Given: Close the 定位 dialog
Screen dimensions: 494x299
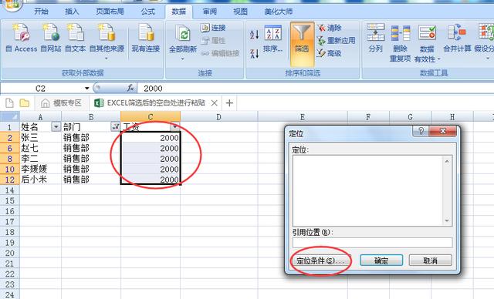Looking at the screenshot, I should [442, 131].
